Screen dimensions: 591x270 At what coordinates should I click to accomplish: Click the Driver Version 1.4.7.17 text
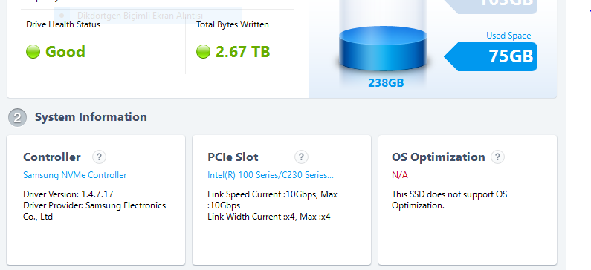(x=68, y=194)
